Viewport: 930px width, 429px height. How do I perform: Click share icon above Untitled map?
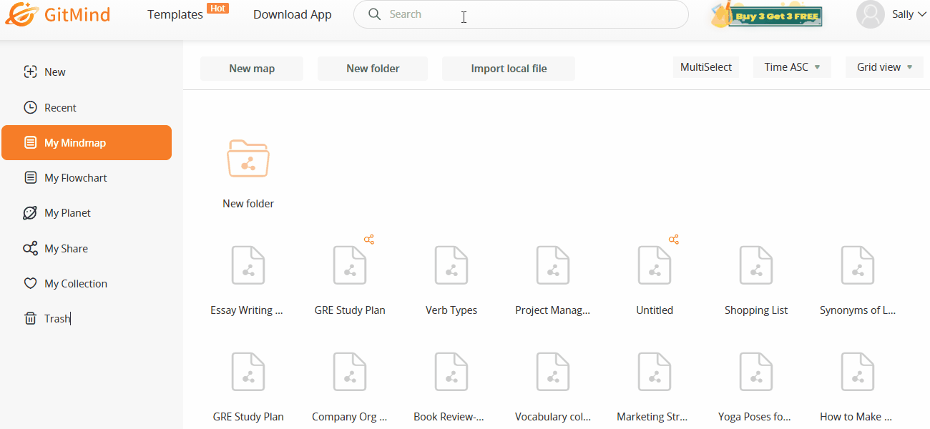[x=674, y=240]
